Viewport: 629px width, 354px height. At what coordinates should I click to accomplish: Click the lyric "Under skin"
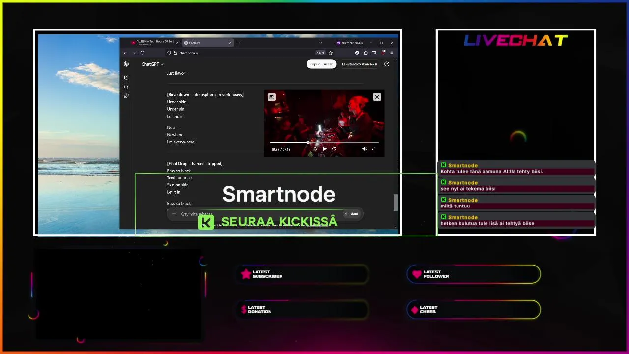176,102
